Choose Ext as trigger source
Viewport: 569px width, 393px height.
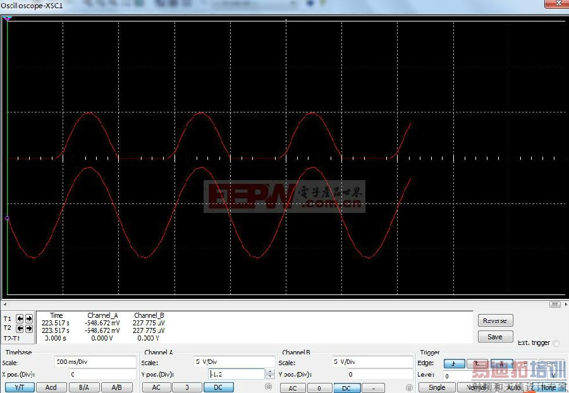click(x=551, y=363)
